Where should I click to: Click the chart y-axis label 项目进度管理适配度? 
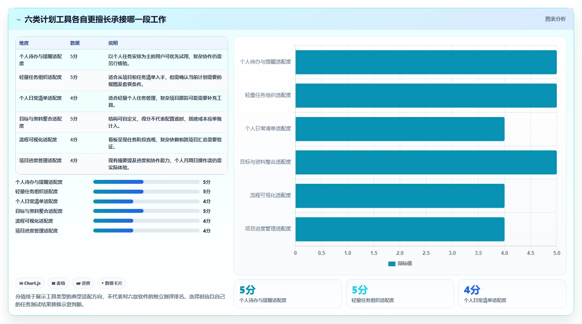point(268,229)
